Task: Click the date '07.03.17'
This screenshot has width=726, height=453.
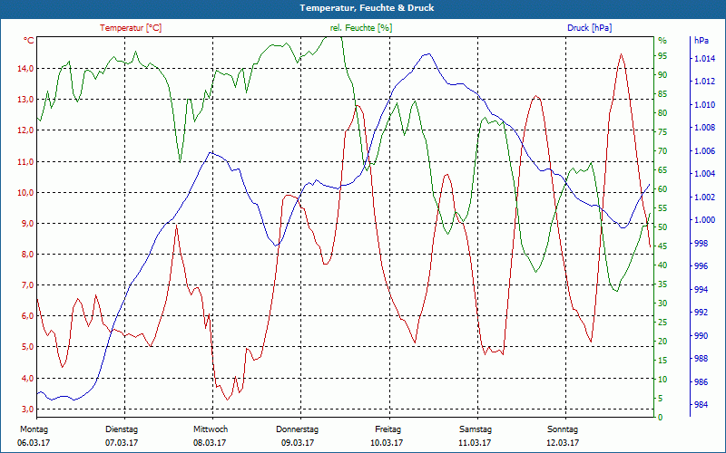Action: coord(122,443)
